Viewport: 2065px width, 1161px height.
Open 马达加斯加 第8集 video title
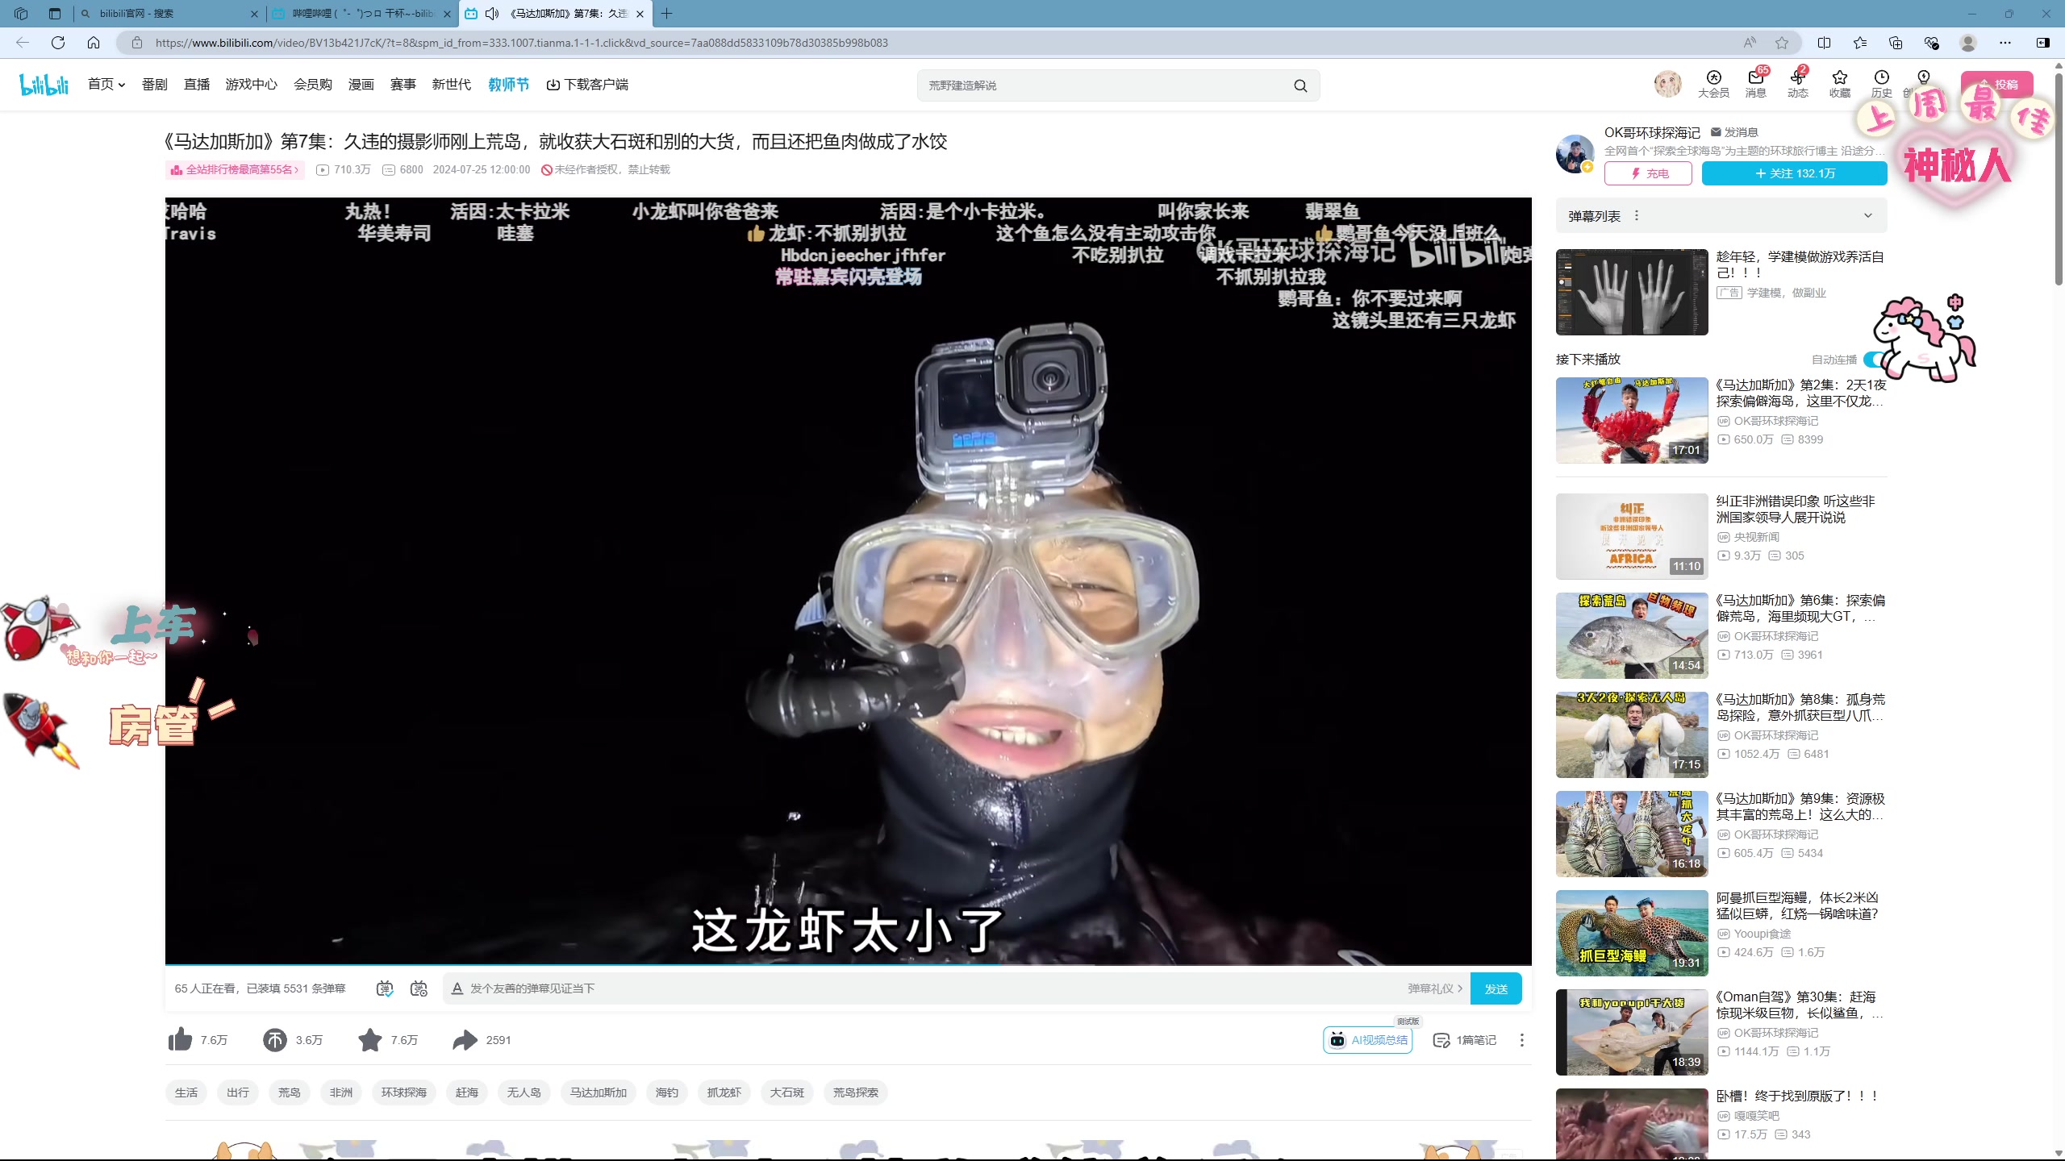tap(1800, 707)
